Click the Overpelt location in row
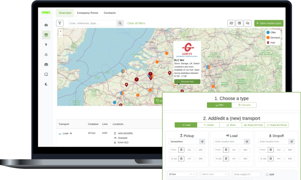 coord(123,138)
